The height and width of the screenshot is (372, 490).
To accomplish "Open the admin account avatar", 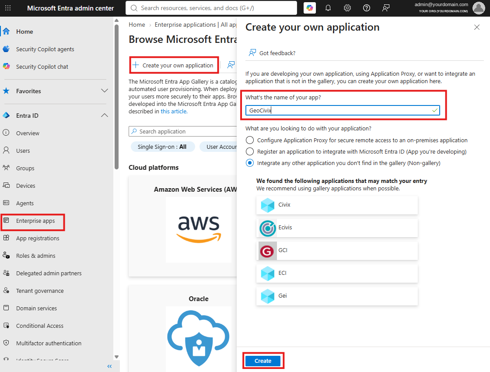I will tap(479, 8).
